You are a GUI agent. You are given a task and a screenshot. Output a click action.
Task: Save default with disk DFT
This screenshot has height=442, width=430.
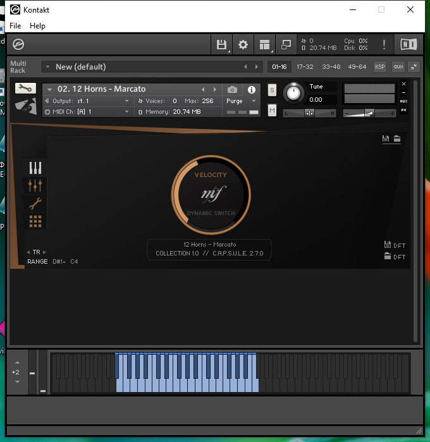(395, 245)
